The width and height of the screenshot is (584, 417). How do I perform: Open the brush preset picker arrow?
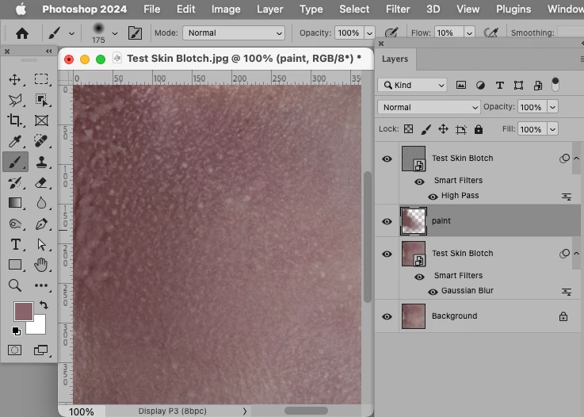[115, 33]
